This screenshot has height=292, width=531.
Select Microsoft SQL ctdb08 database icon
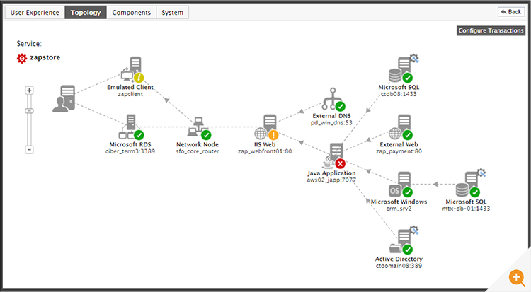(x=400, y=70)
